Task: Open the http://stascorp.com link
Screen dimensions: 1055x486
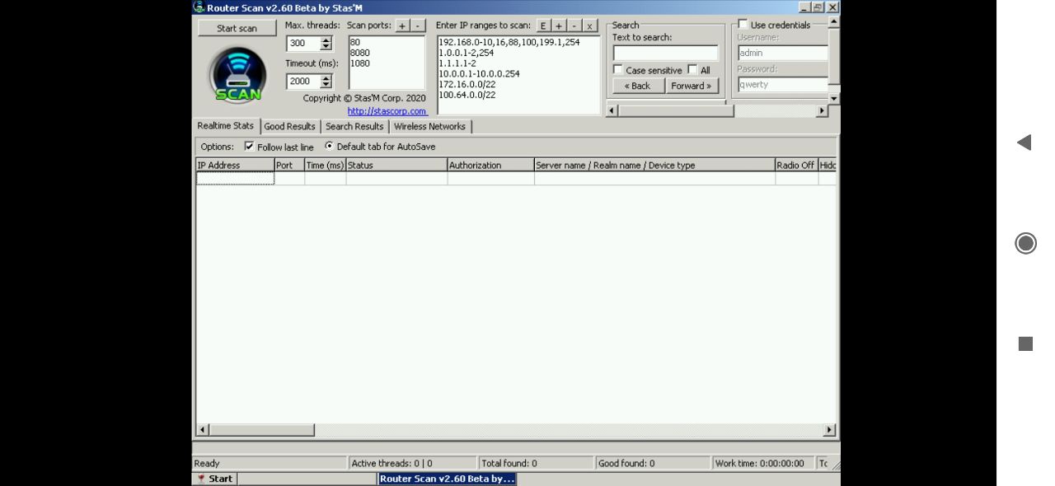Action: point(387,111)
